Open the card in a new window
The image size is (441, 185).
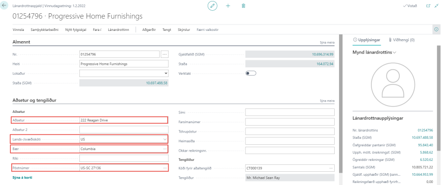pyautogui.click(x=428, y=5)
